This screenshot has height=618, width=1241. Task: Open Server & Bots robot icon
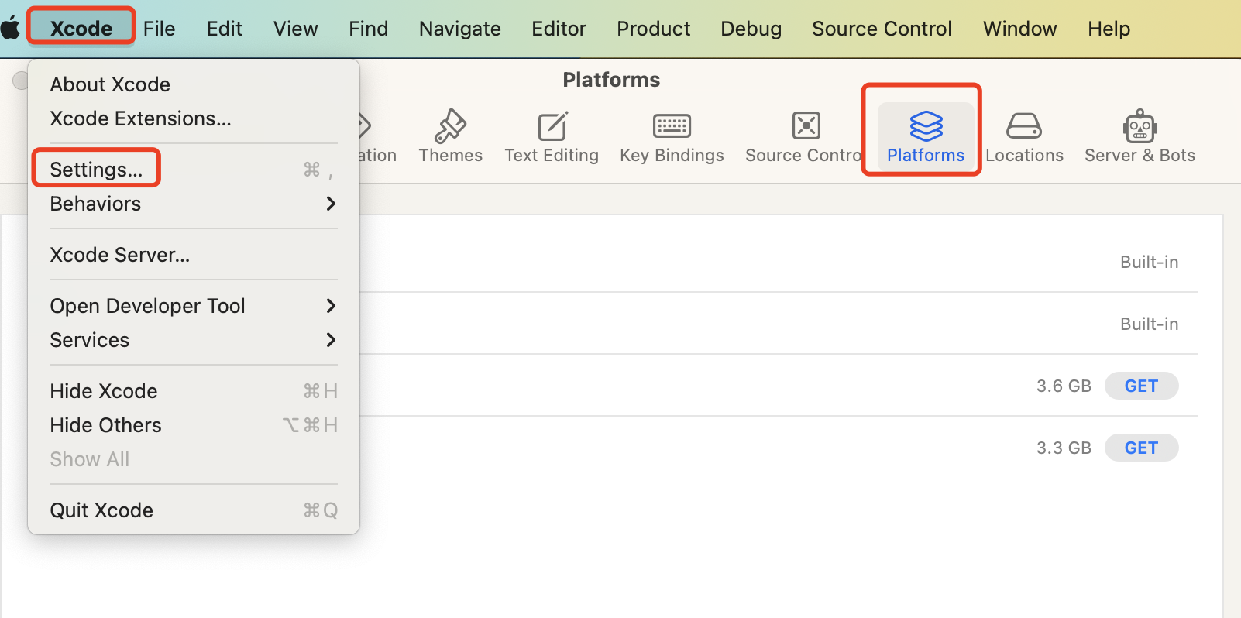1140,126
